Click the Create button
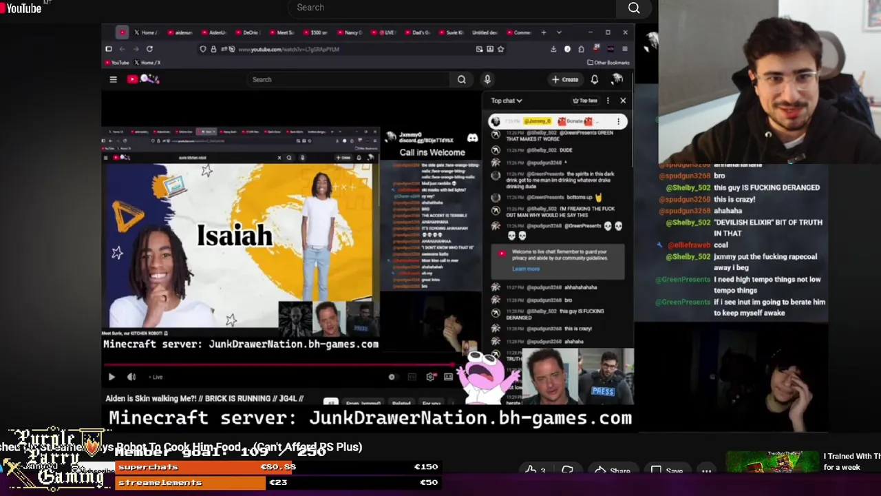Image resolution: width=881 pixels, height=496 pixels. point(565,79)
